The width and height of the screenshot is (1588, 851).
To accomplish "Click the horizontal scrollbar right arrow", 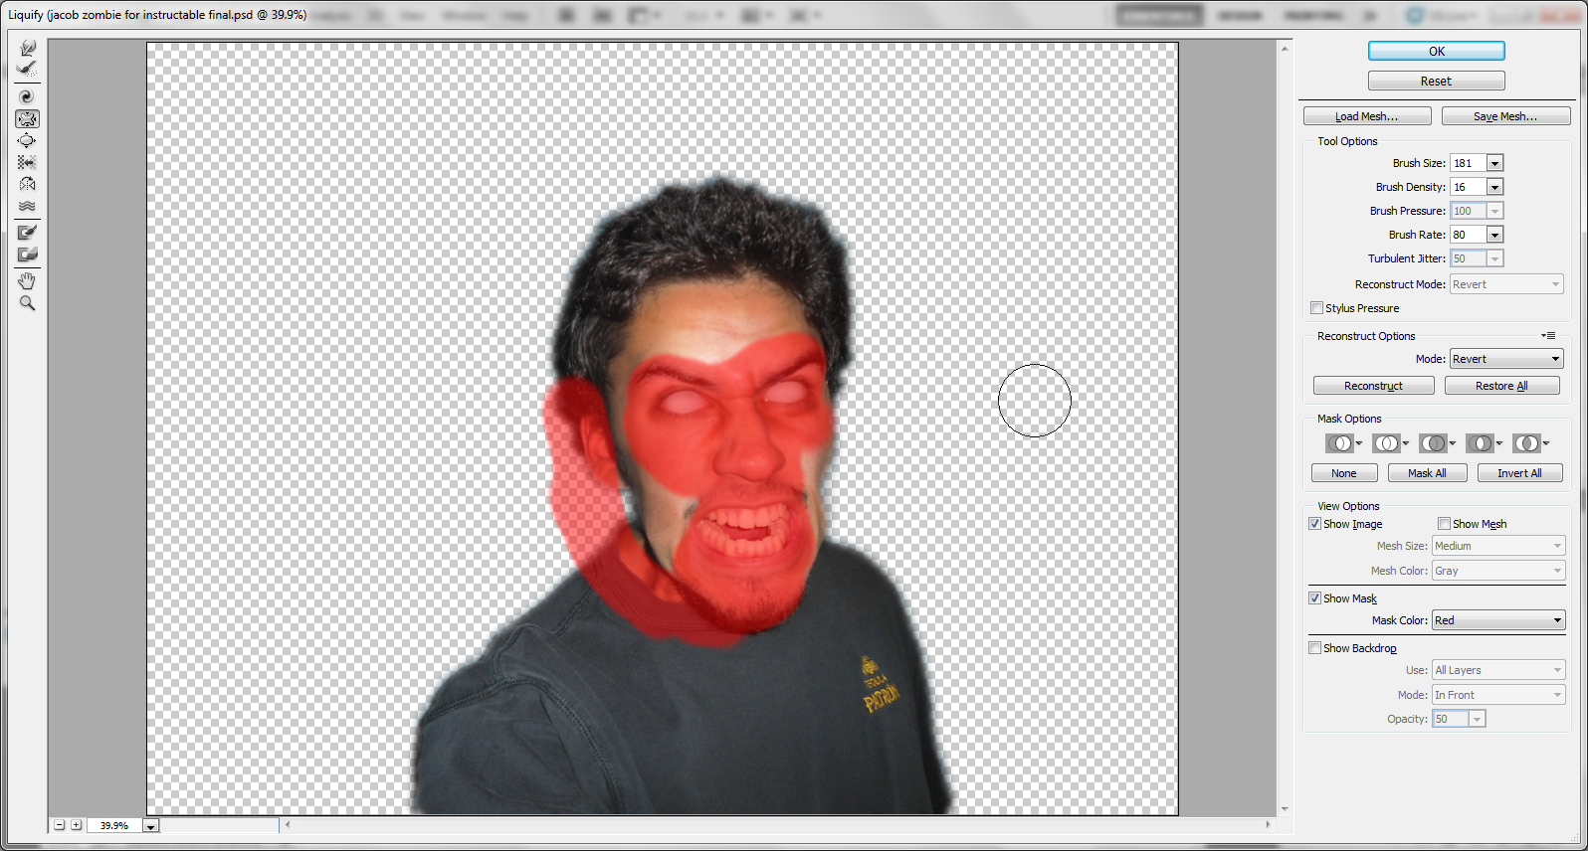I will (x=1268, y=824).
